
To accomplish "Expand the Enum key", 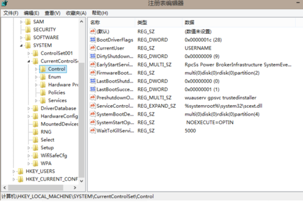I will pyautogui.click(x=36, y=77).
